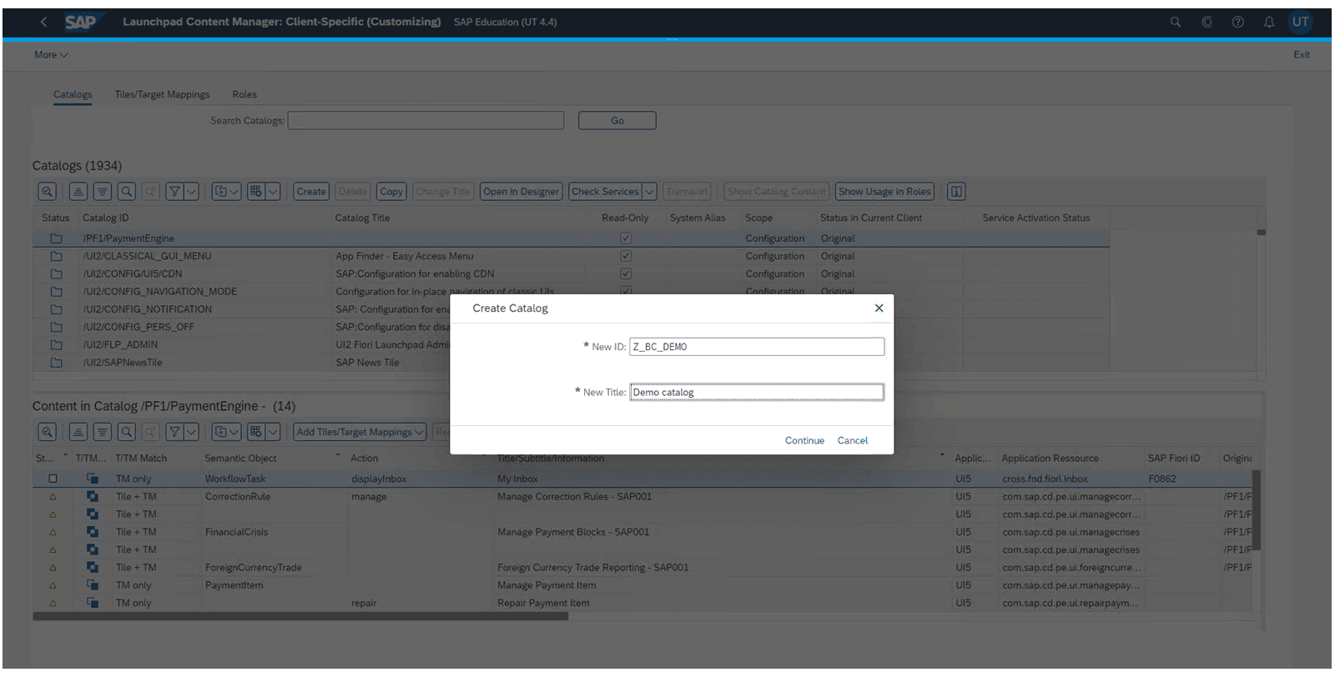
Task: Click the warning triangle in the CorrectionRule row
Action: [53, 497]
